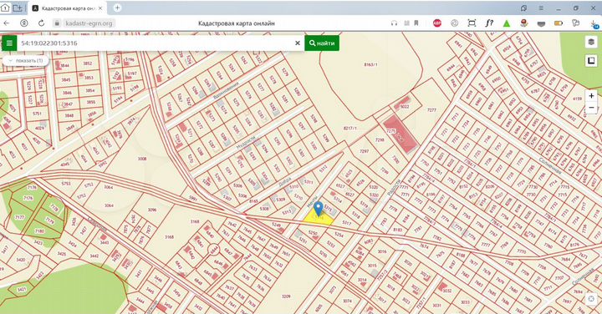This screenshot has width=602, height=314.
Task: Select parcel 3008 on the map
Action: [142, 159]
